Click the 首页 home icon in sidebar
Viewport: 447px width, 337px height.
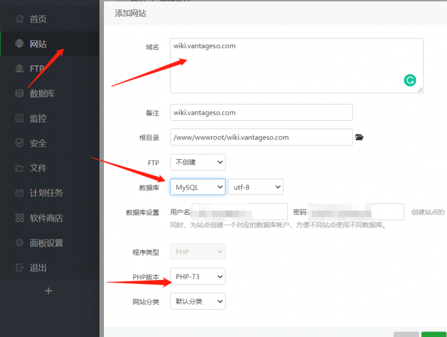pos(20,19)
